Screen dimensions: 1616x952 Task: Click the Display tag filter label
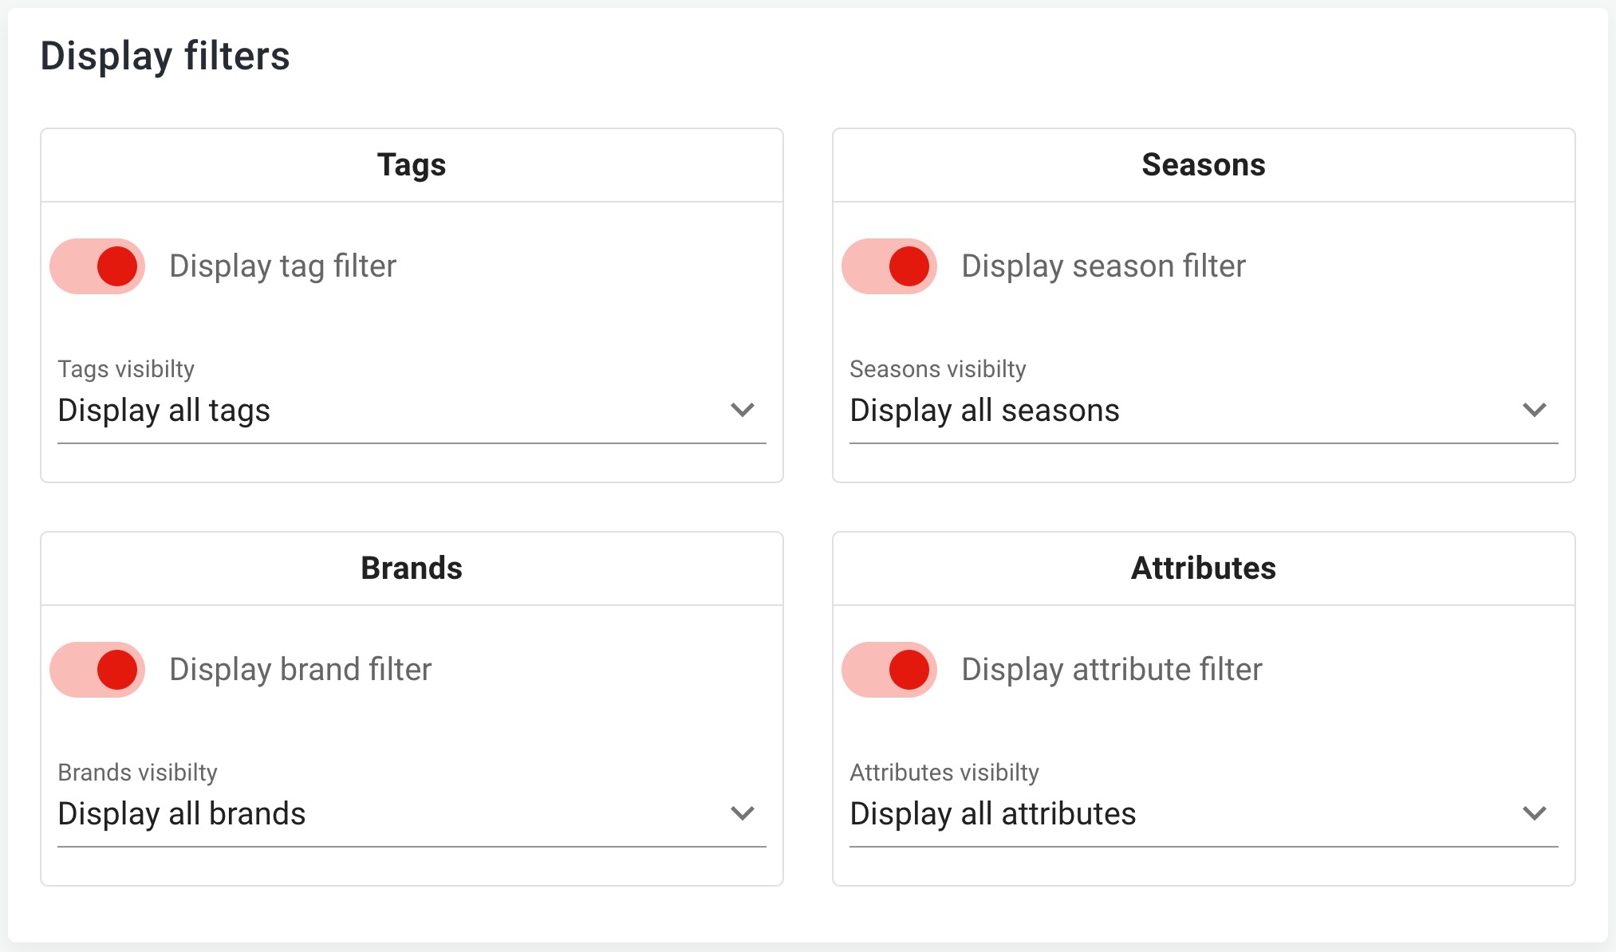coord(283,266)
